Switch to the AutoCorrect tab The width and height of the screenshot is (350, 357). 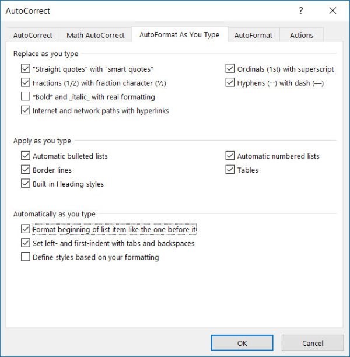33,35
